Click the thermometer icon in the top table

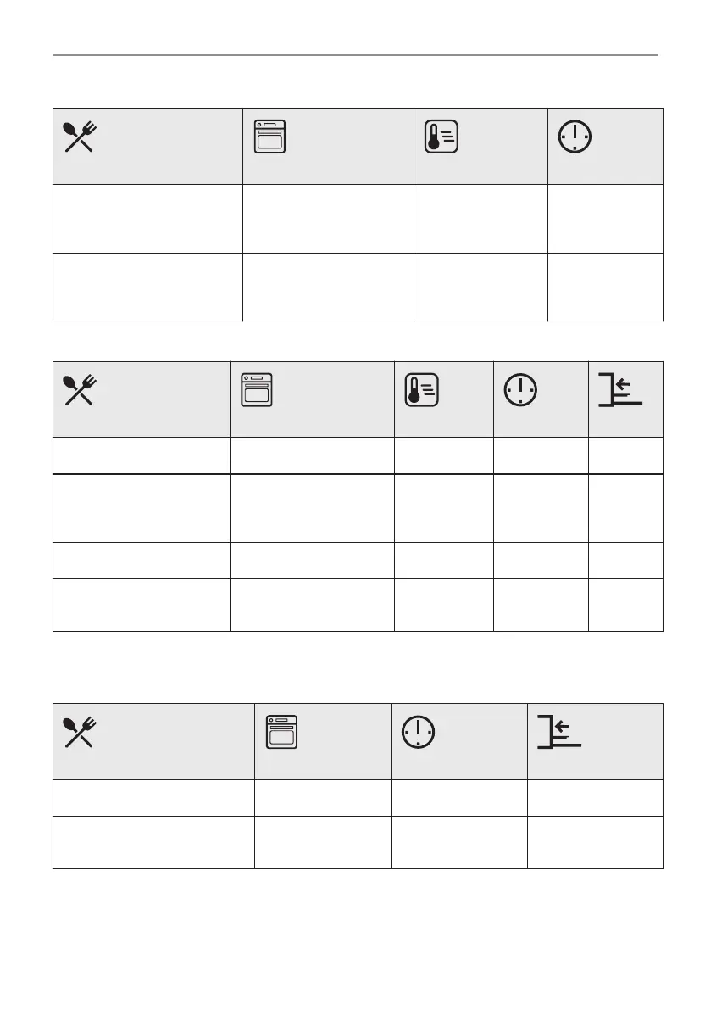(x=442, y=137)
